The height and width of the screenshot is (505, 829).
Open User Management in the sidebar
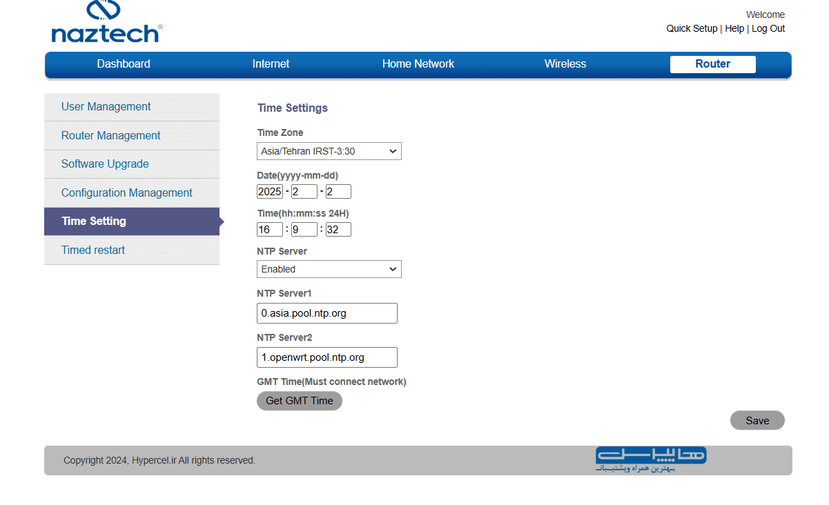coord(106,107)
